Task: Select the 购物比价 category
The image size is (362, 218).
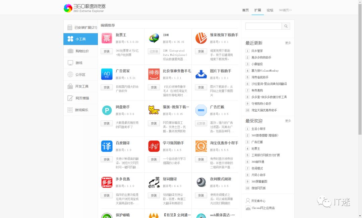Action: pos(80,51)
